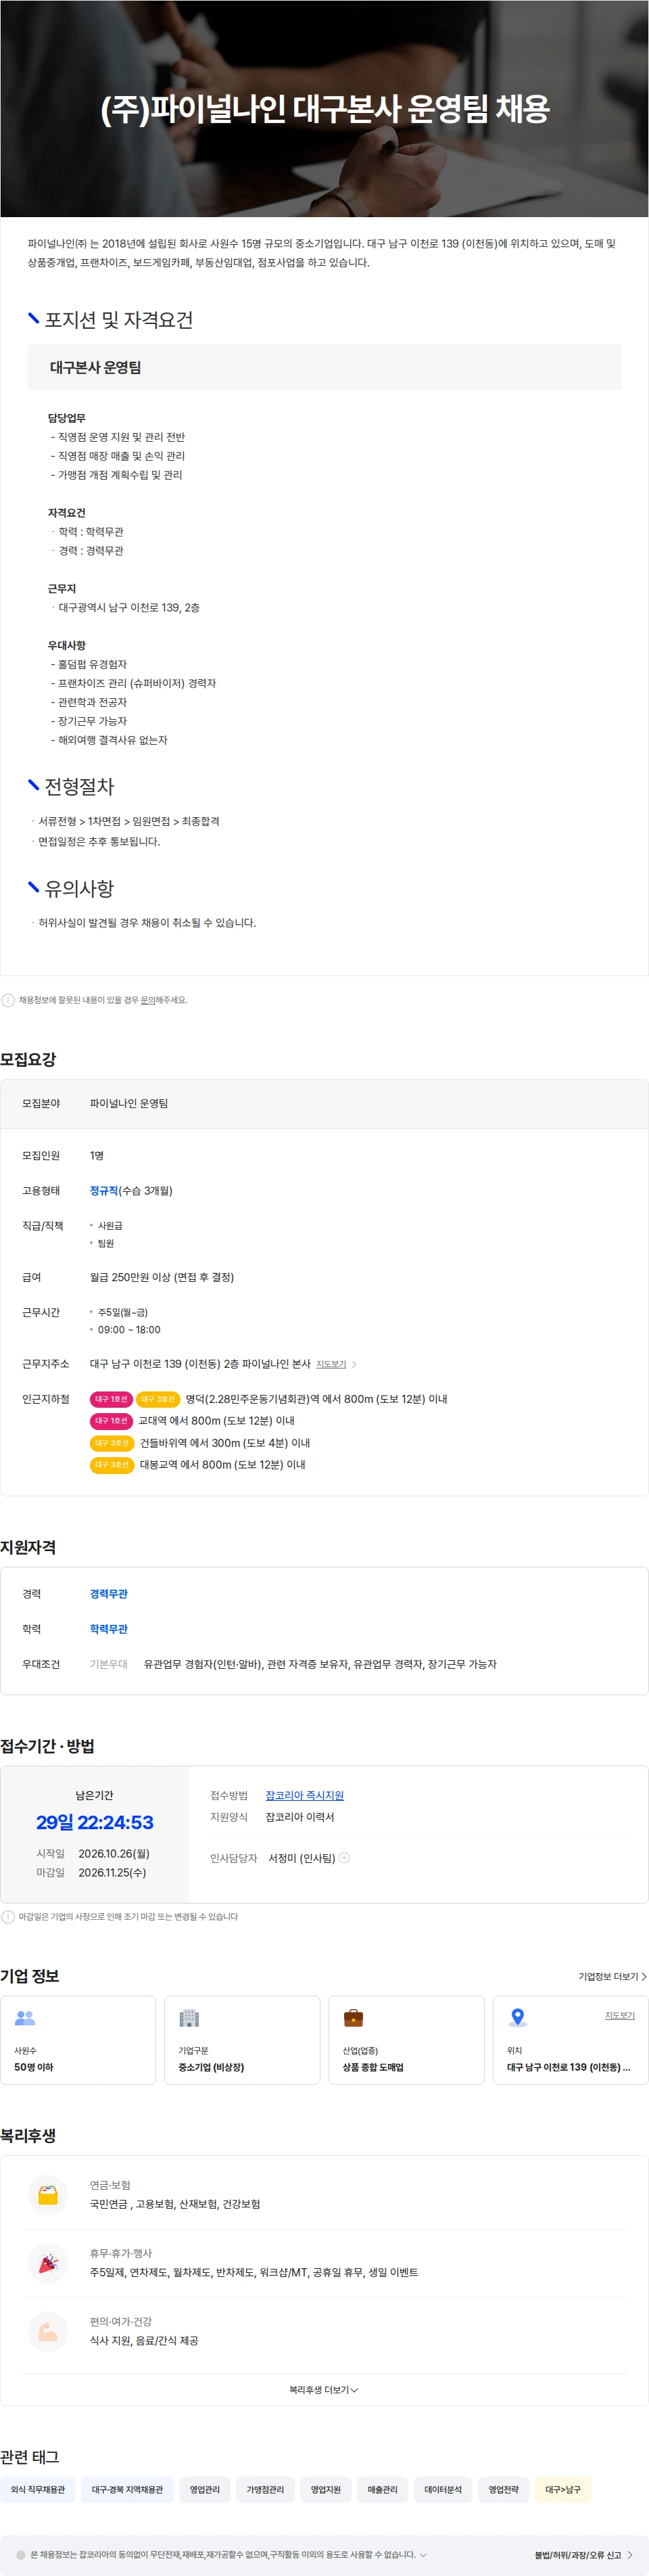Select 영업지원 tag
Viewport: 649px width, 2576px height.
pyautogui.click(x=325, y=2490)
